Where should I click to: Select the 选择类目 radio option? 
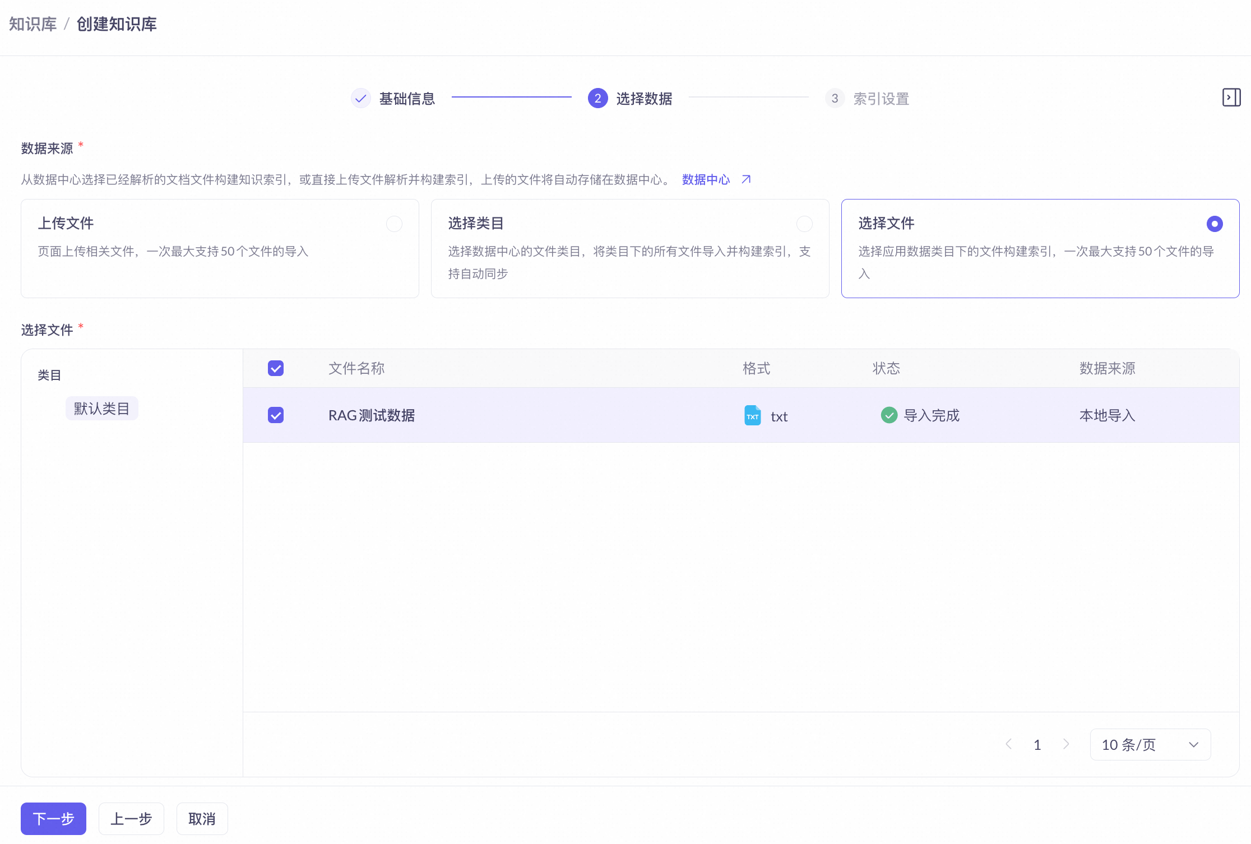(804, 224)
